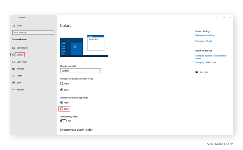Open Fonts settings page
Image resolution: width=243 pixels, height=150 pixels.
coord(19,75)
